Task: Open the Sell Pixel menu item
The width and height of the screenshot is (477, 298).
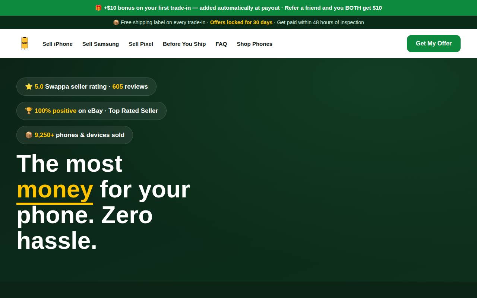Action: 141,44
